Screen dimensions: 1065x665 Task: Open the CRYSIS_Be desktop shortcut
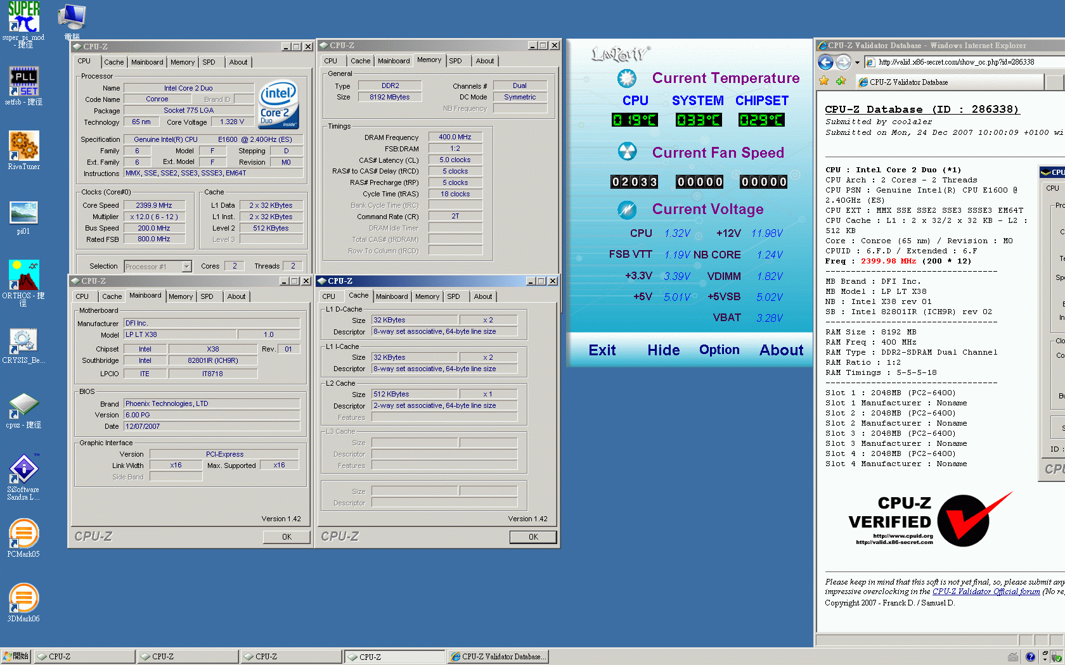click(x=23, y=346)
